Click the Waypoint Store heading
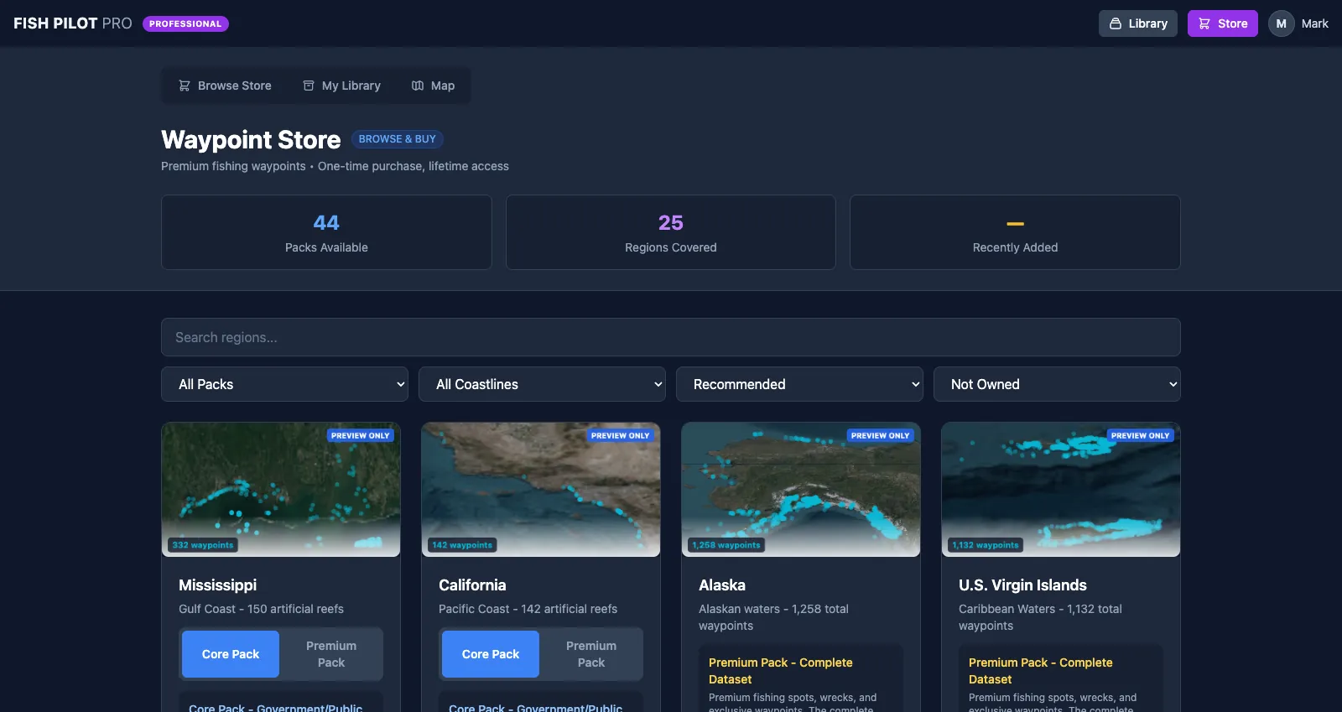1342x712 pixels. (x=251, y=139)
